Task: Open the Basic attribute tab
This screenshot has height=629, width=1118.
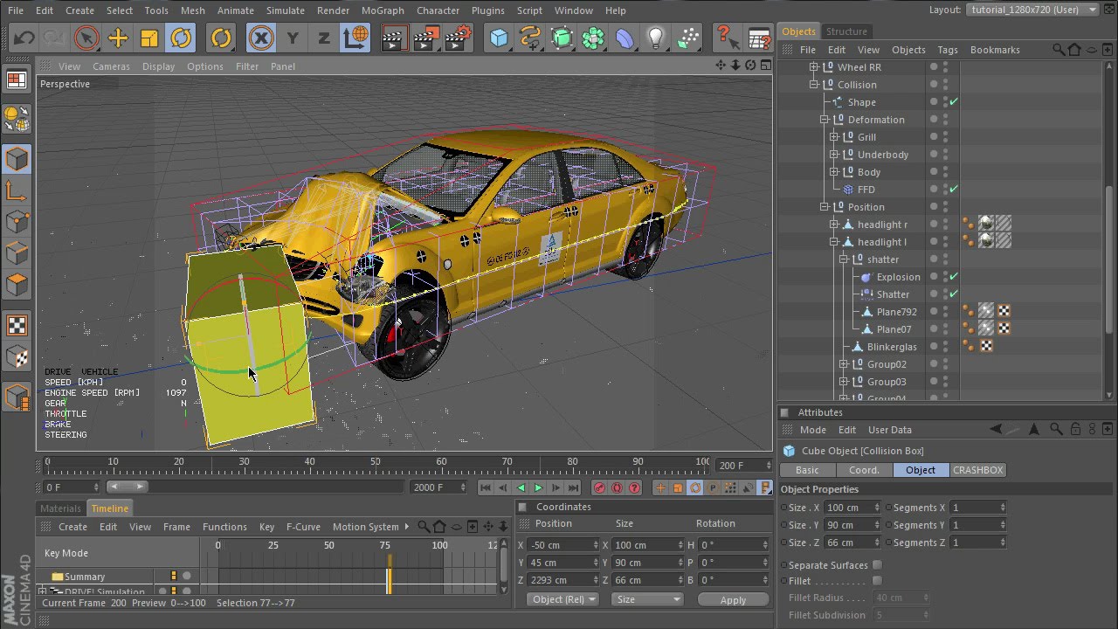Action: pyautogui.click(x=807, y=470)
